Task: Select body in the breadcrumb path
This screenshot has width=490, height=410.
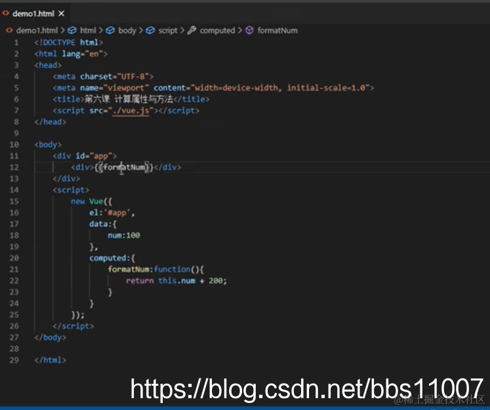Action: click(x=127, y=31)
